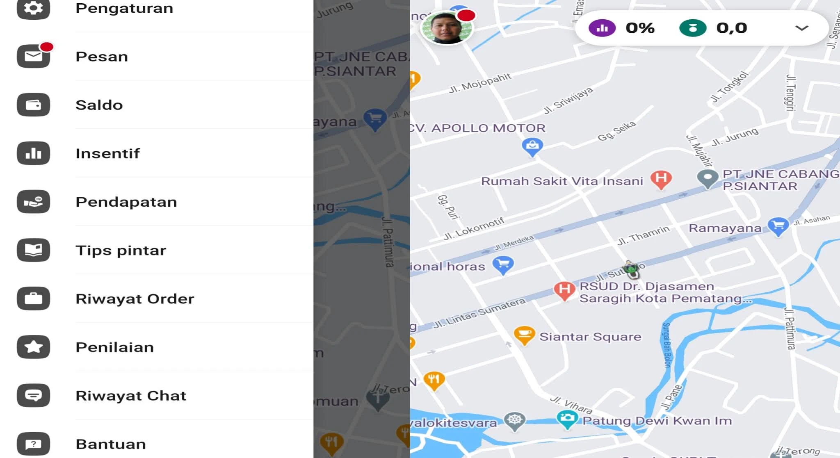Viewport: 840px width, 458px height.
Task: Tap the Pendapatan hand-with-coin icon
Action: tap(33, 202)
